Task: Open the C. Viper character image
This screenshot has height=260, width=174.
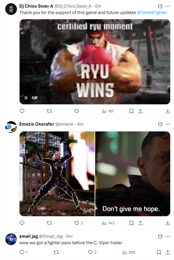Action: (x=57, y=174)
